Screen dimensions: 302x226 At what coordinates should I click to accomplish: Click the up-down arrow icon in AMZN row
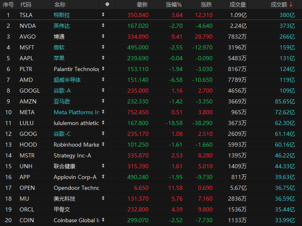click(103, 101)
